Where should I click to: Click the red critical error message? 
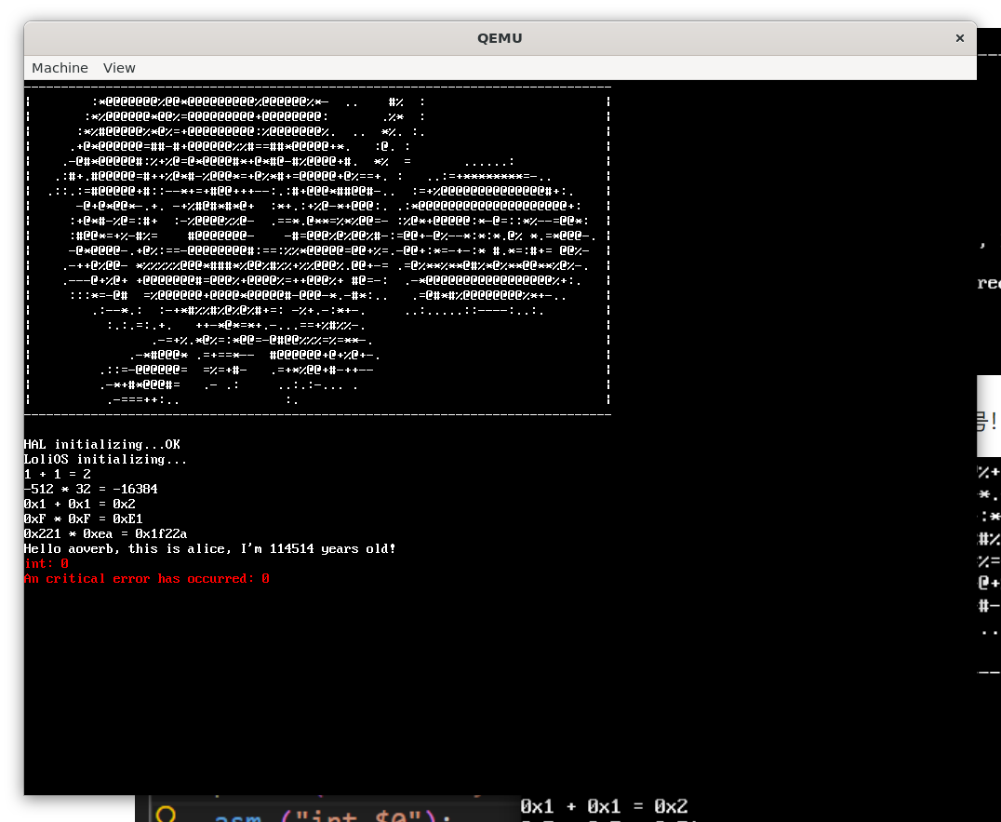tap(146, 578)
